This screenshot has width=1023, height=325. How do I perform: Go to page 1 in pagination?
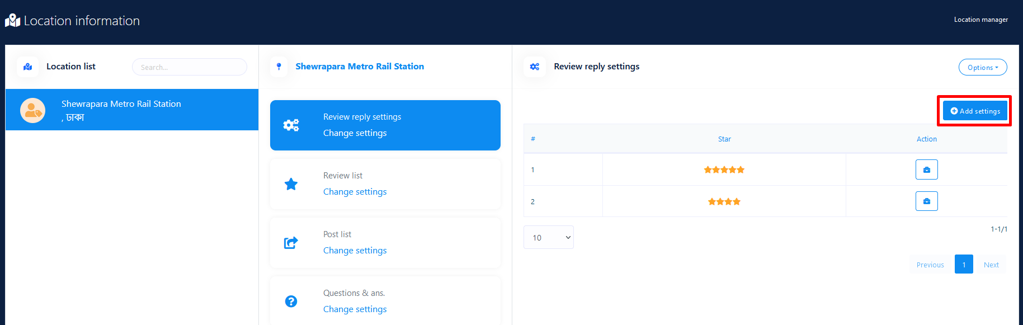click(x=964, y=265)
